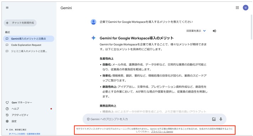Open the Google apps grid icon
This screenshot has height=136, width=253.
pos(237,7)
